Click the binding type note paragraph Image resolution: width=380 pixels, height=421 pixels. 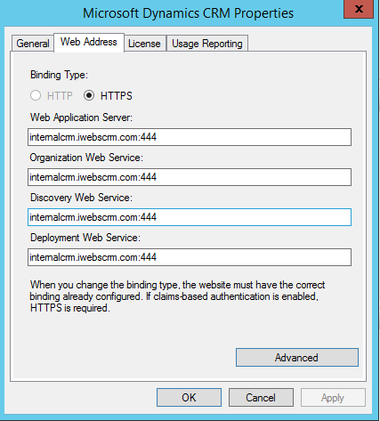pos(177,296)
